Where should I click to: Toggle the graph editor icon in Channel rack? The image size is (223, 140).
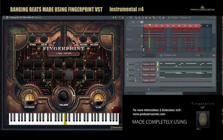(214, 55)
